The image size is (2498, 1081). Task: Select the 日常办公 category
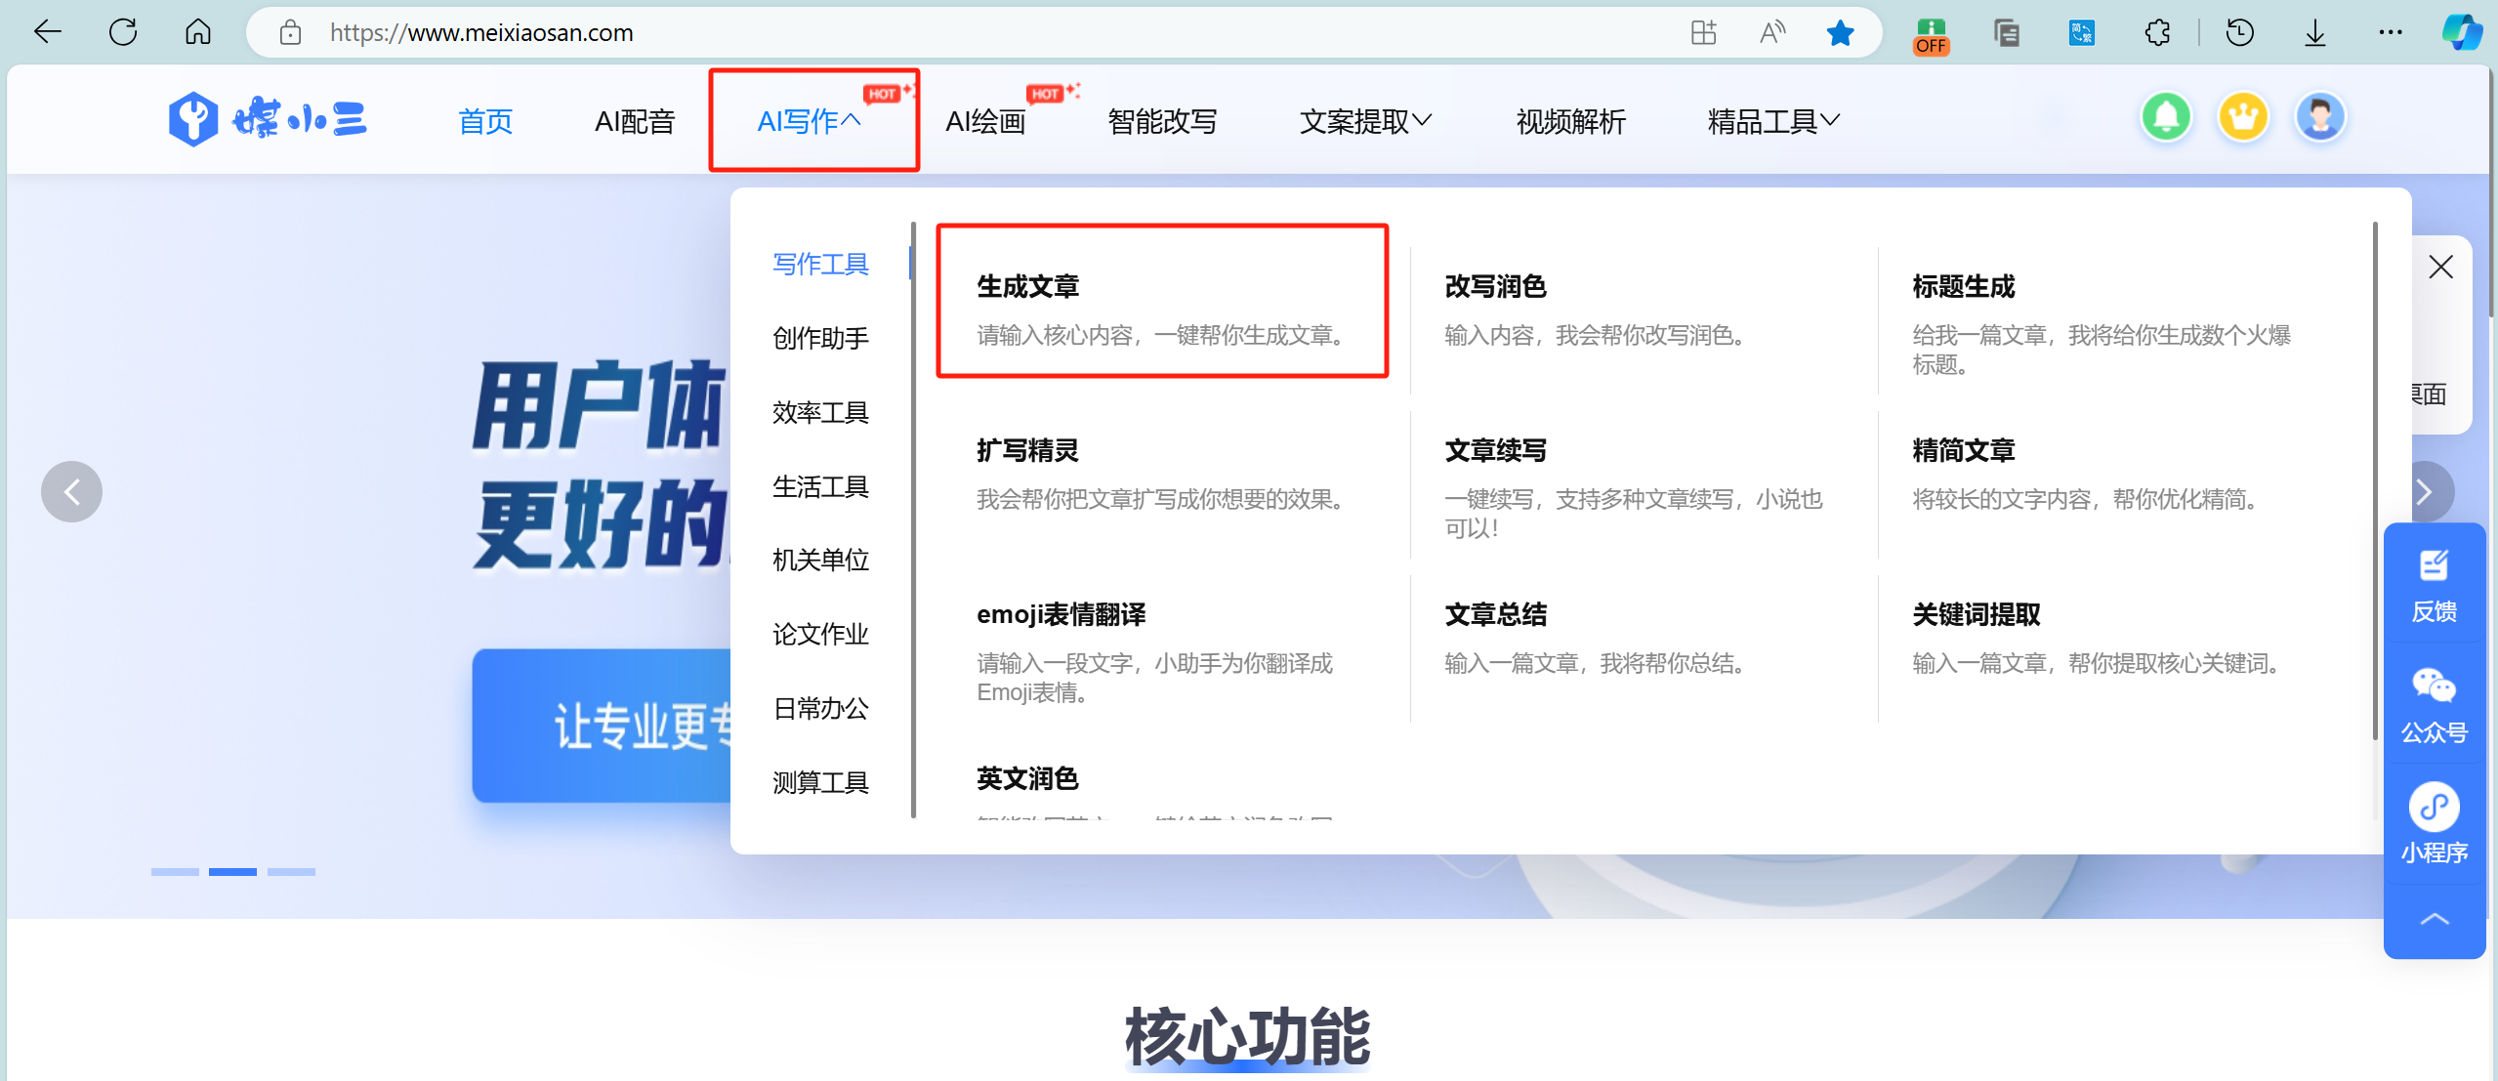(x=820, y=708)
